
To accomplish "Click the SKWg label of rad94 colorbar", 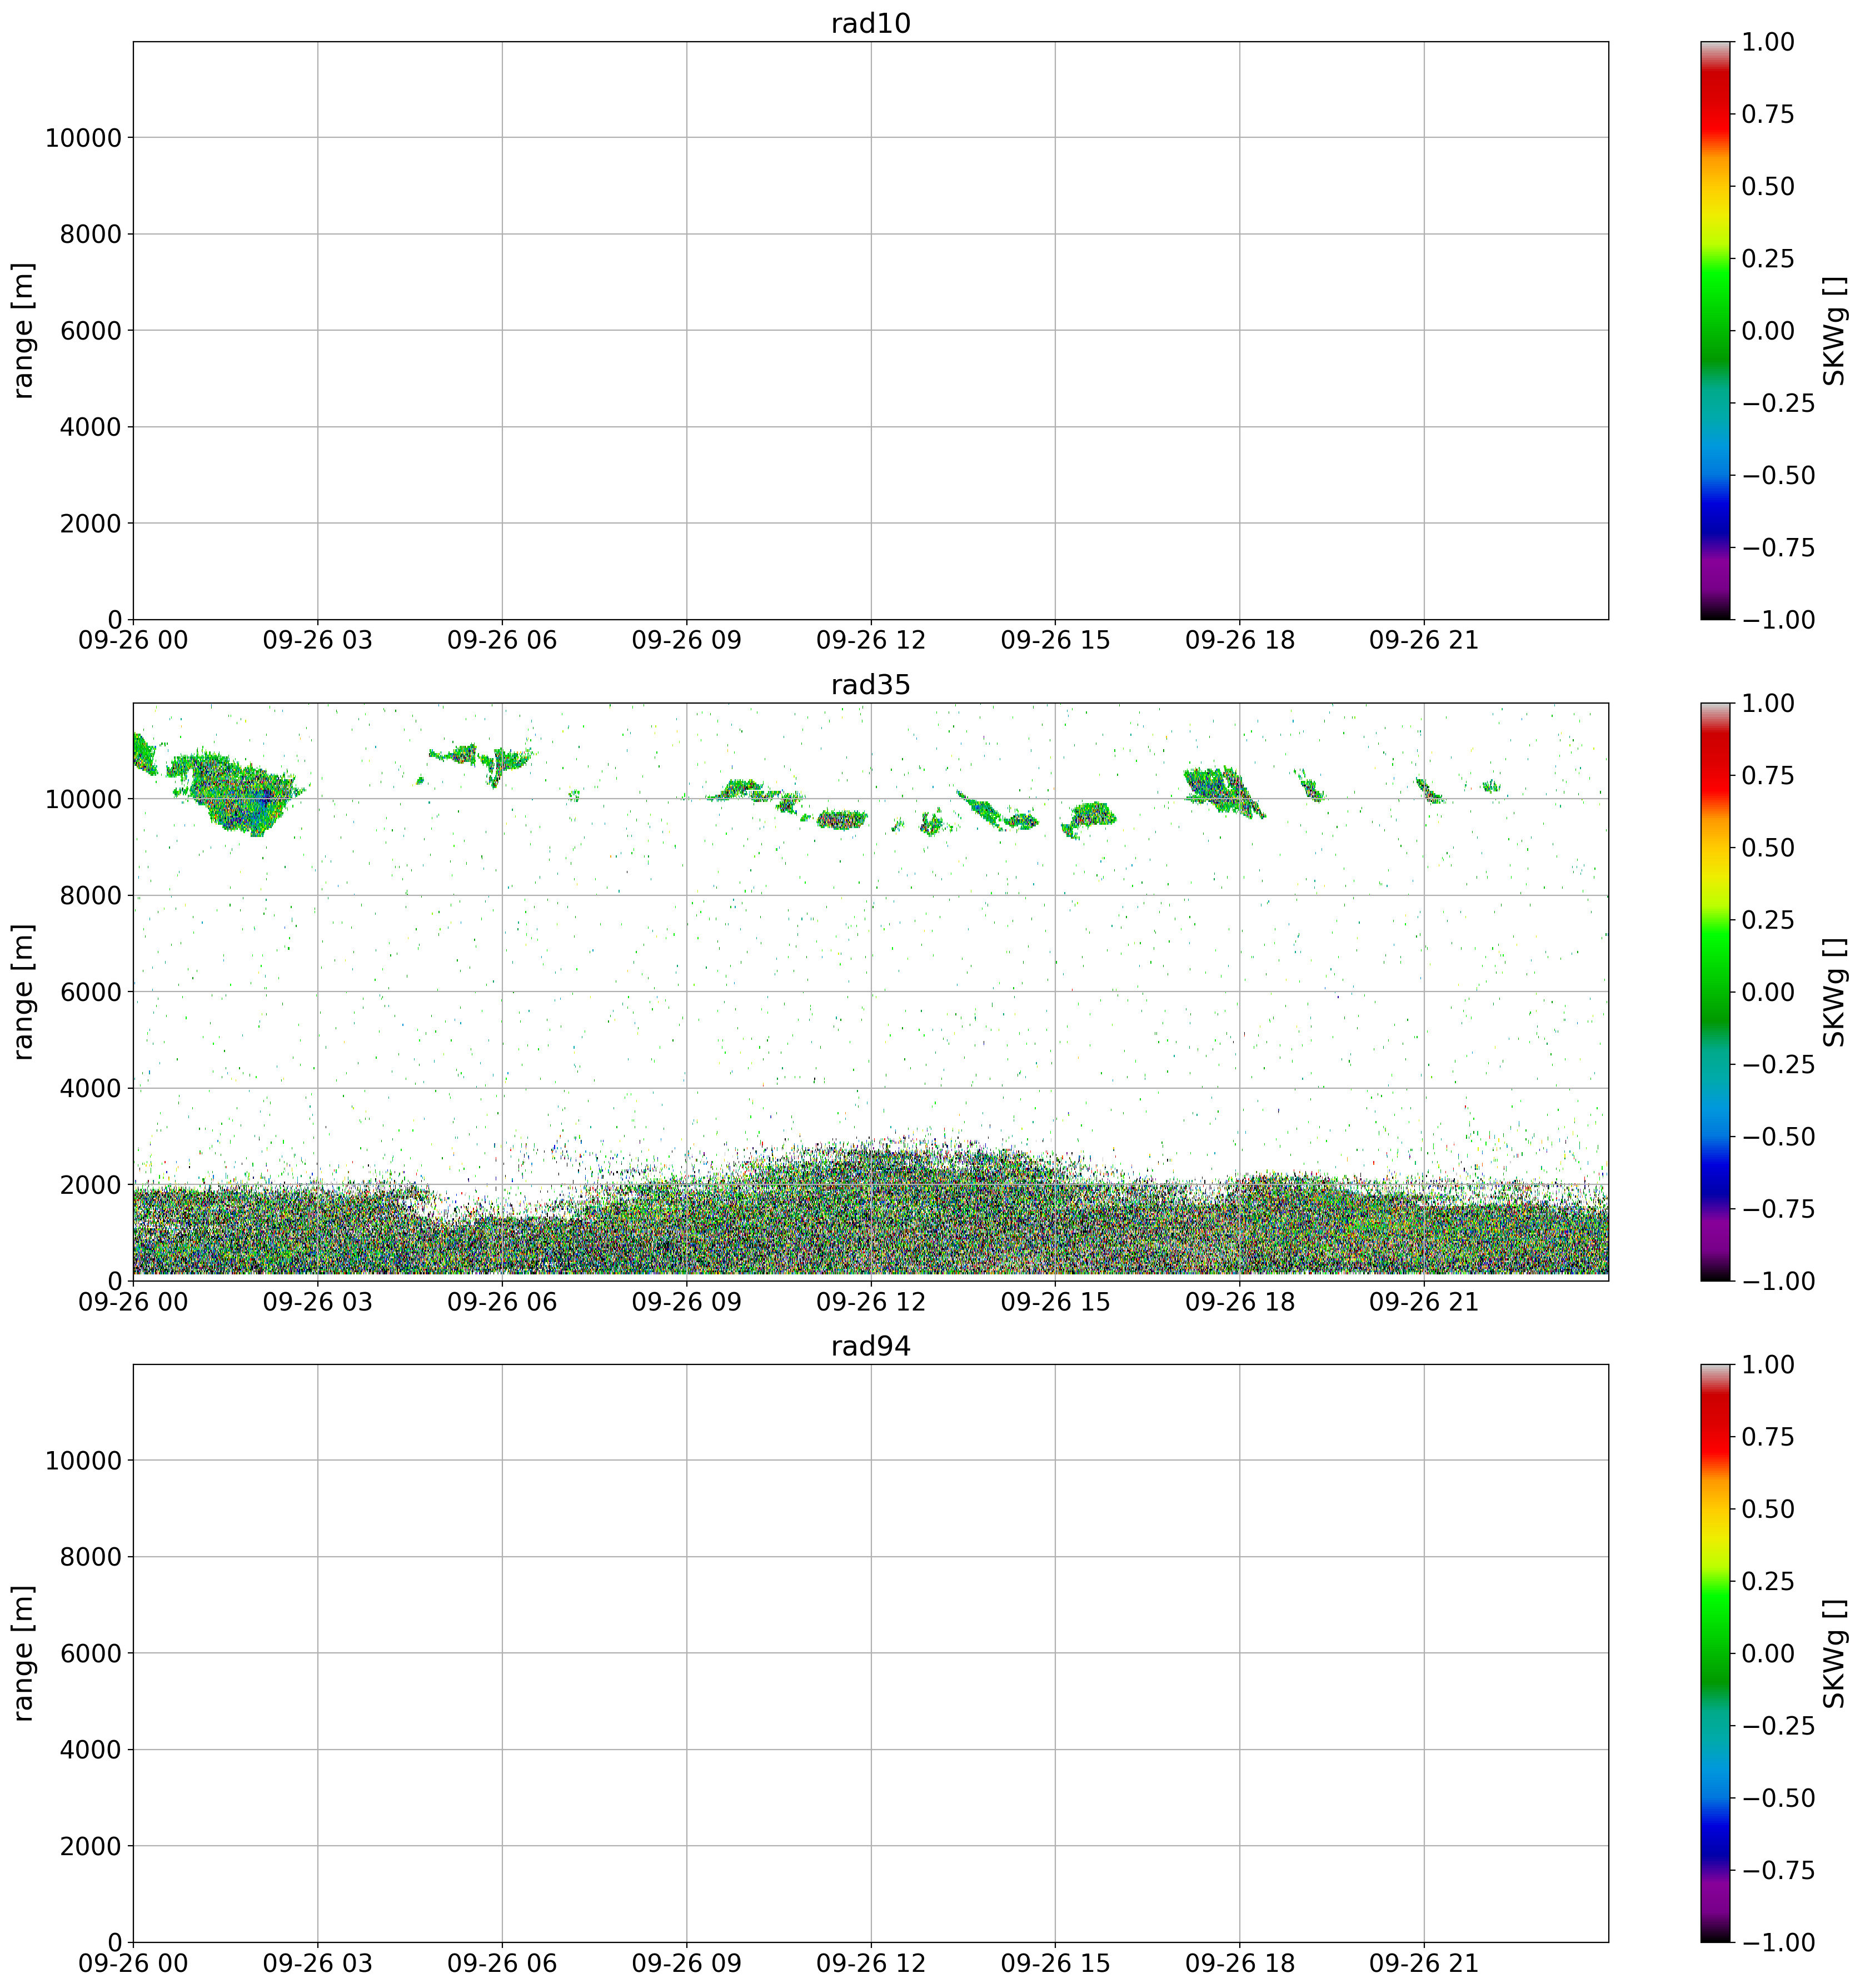I will coord(1833,1653).
